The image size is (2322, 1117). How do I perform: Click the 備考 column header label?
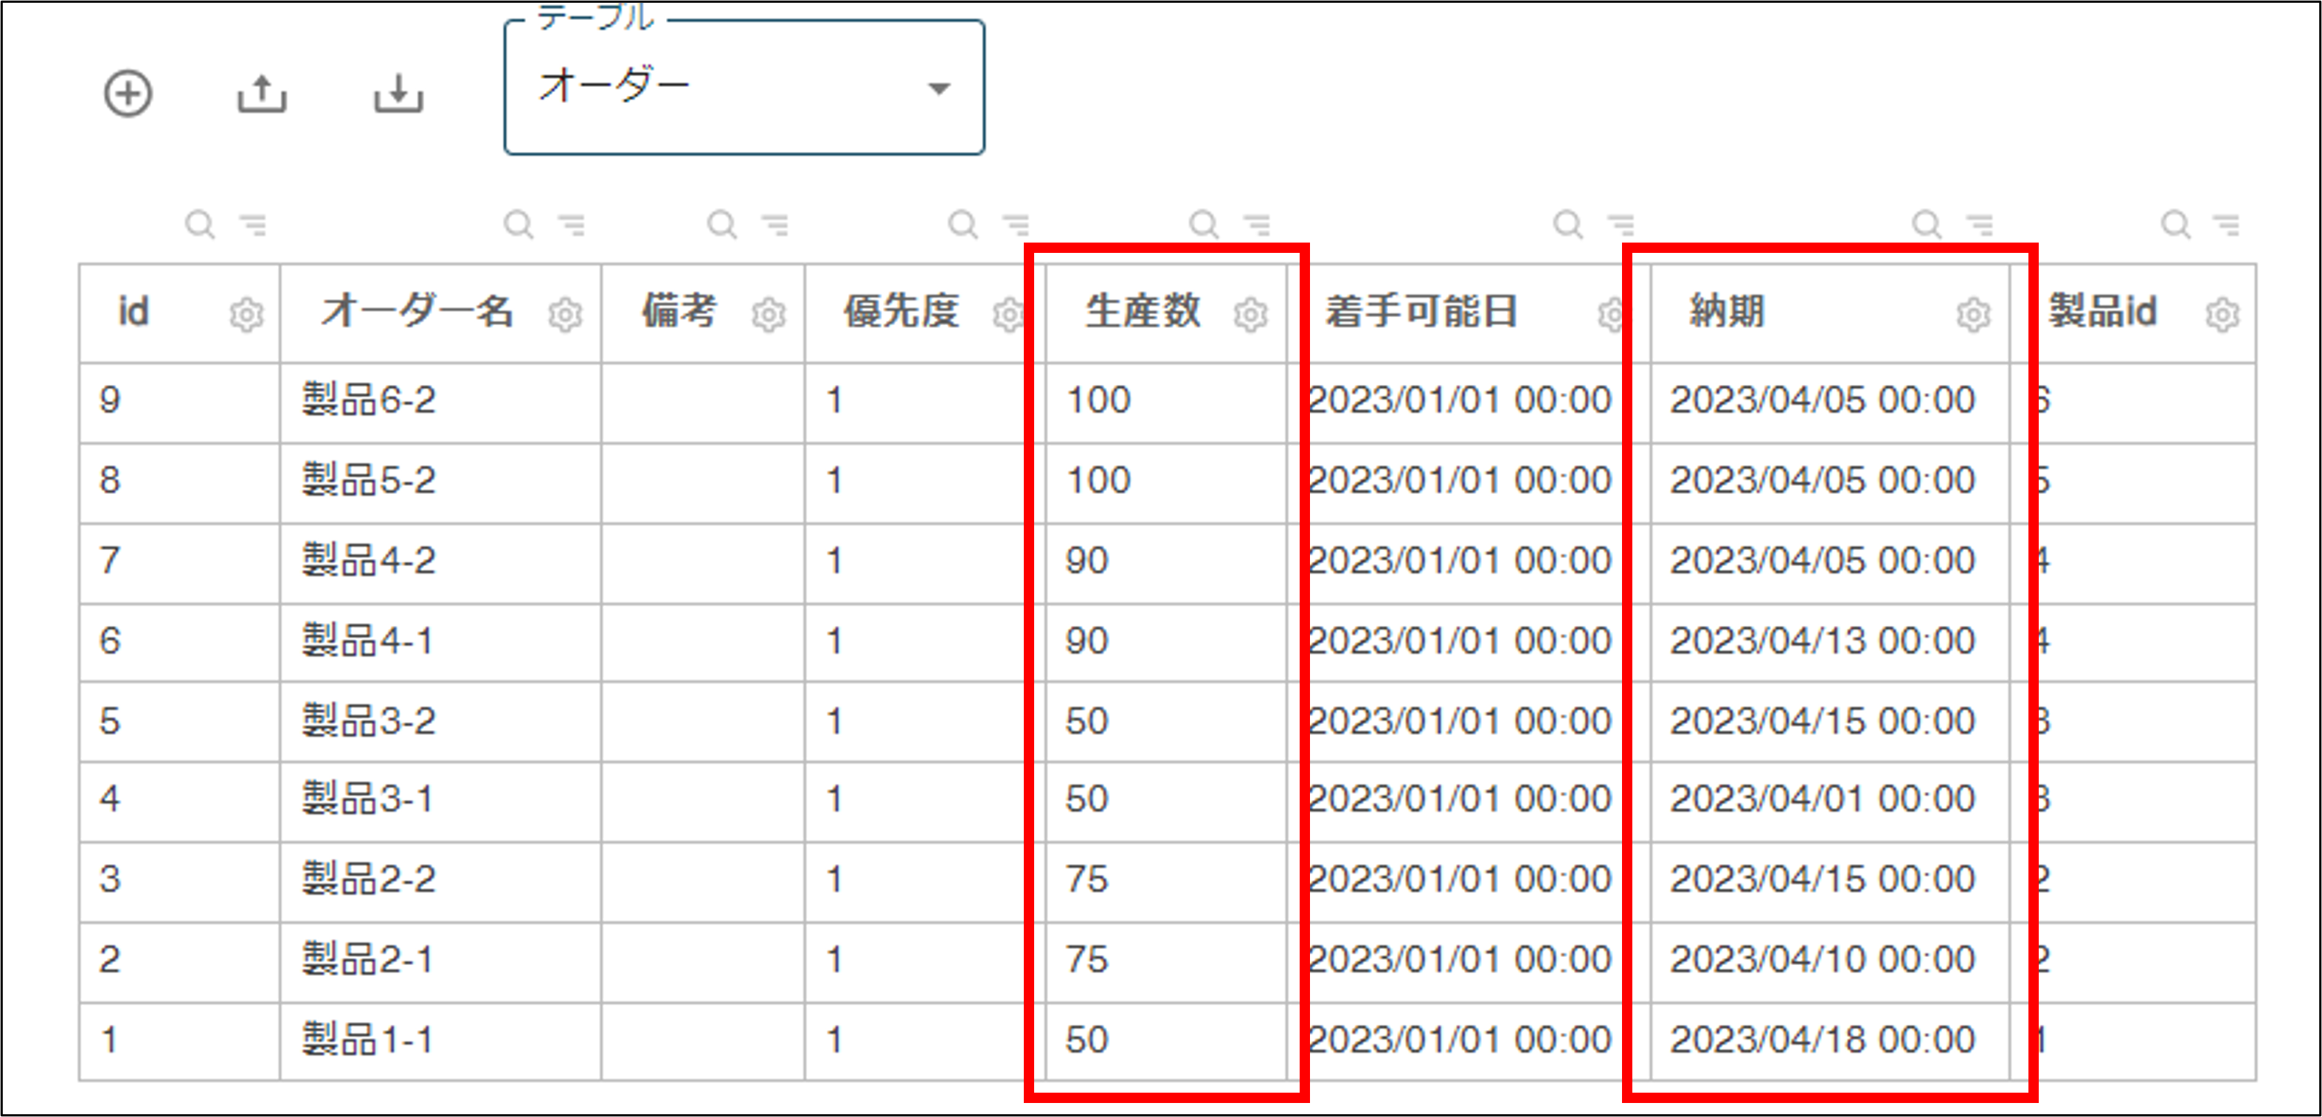pos(679,312)
